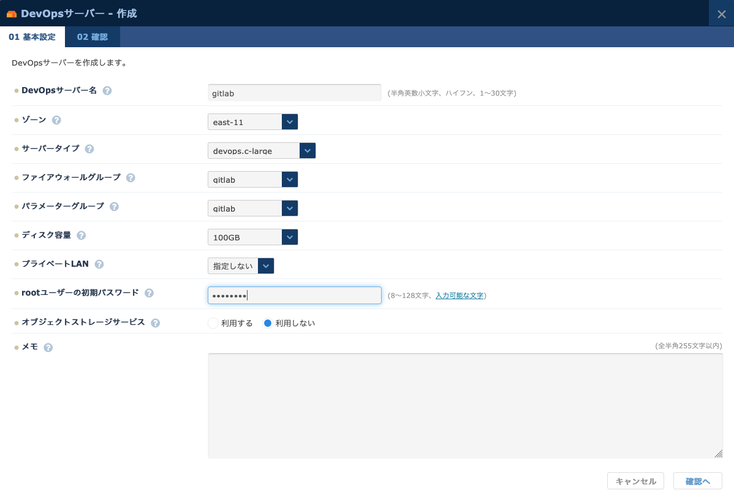The width and height of the screenshot is (734, 501).
Task: Expand the devops.c-large server type dropdown
Action: pos(262,151)
